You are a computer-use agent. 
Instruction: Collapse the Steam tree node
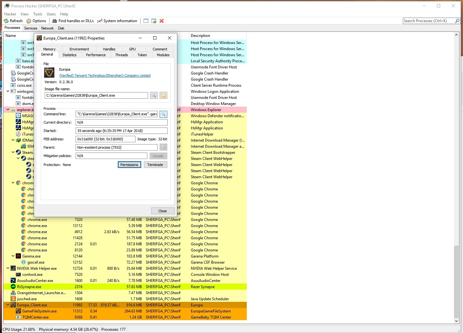[13, 153]
